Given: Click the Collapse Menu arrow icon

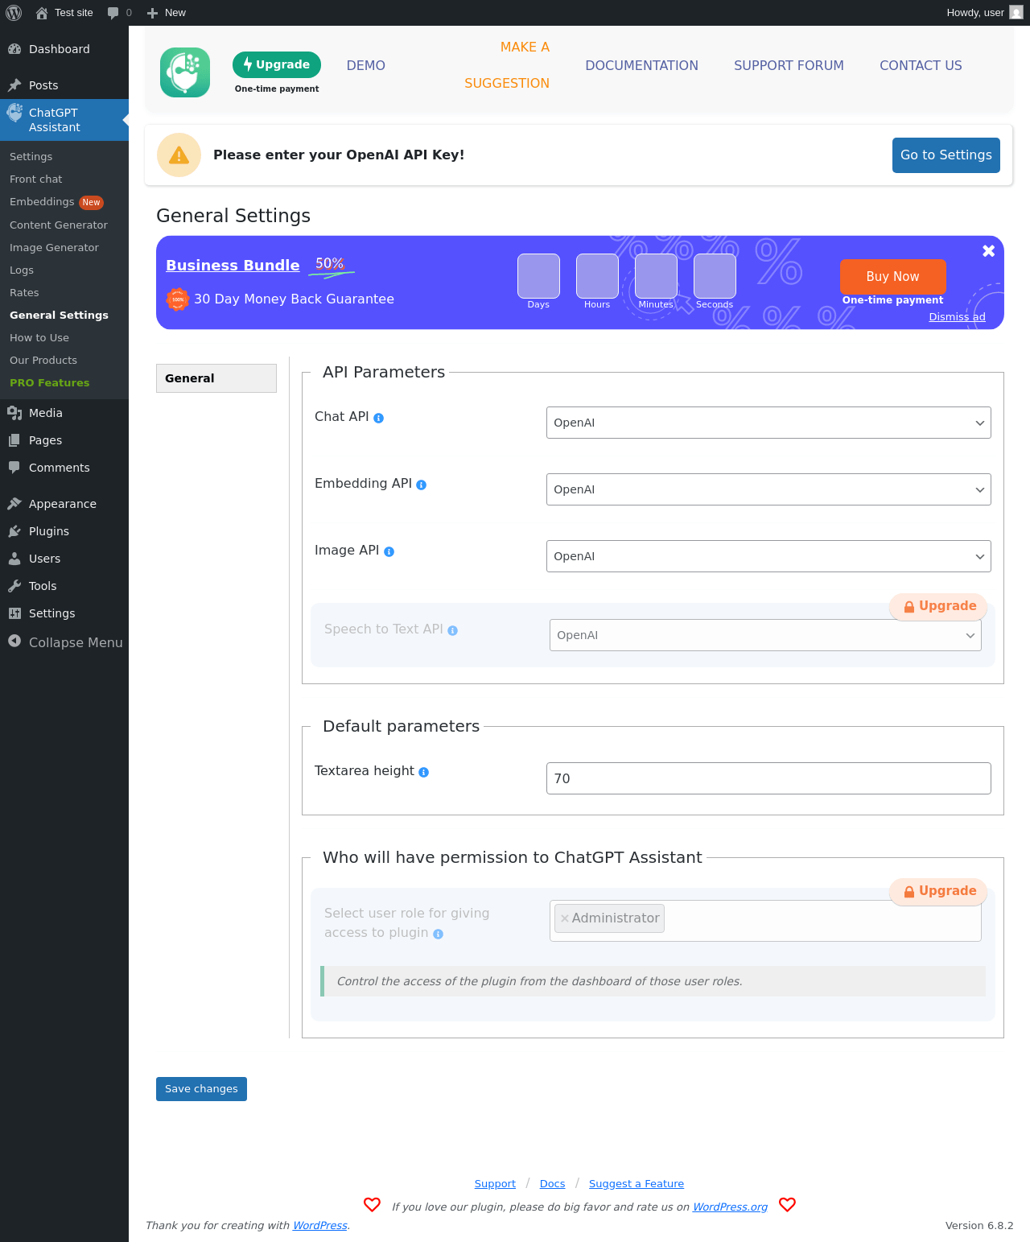Looking at the screenshot, I should click(14, 642).
